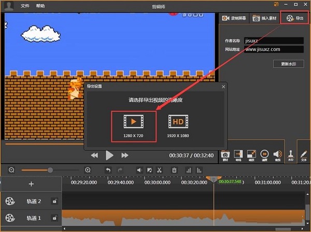Close the 导出设置 export settings dialog
Image resolution: width=311 pixels, height=232 pixels.
pyautogui.click(x=223, y=86)
